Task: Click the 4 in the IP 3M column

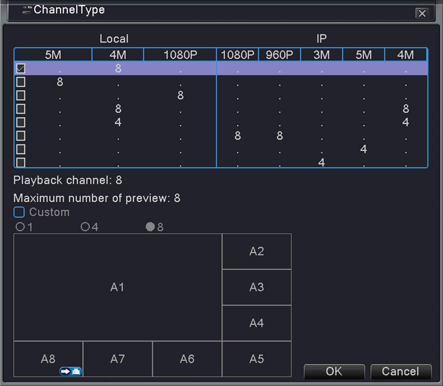Action: pos(322,162)
